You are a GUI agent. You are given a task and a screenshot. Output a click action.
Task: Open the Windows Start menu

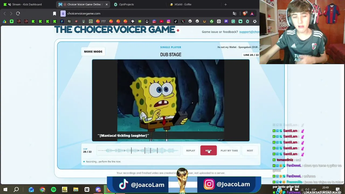pos(5,190)
